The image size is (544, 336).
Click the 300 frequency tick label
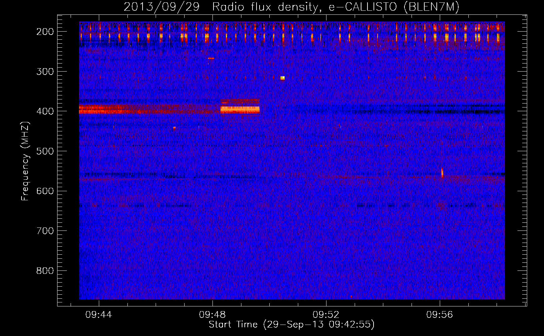(45, 72)
